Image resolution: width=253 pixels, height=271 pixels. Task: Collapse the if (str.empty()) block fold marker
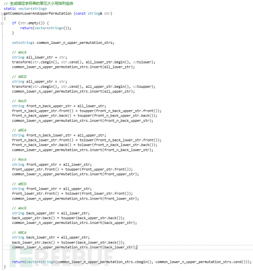pos(2,23)
